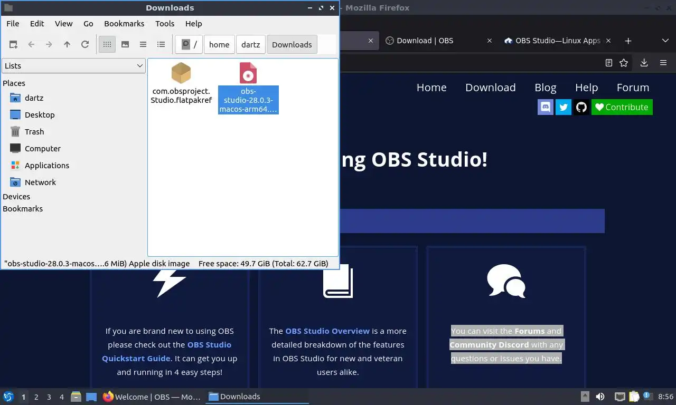Open the Help menu in file manager
The image size is (676, 405).
pyautogui.click(x=193, y=24)
